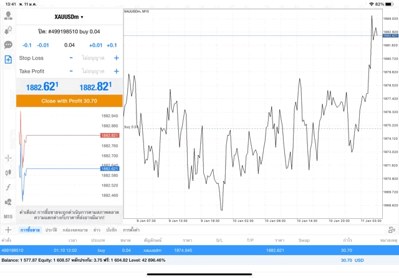Decrease volume by 0.01
This screenshot has width=399, height=278.
pyautogui.click(x=43, y=45)
